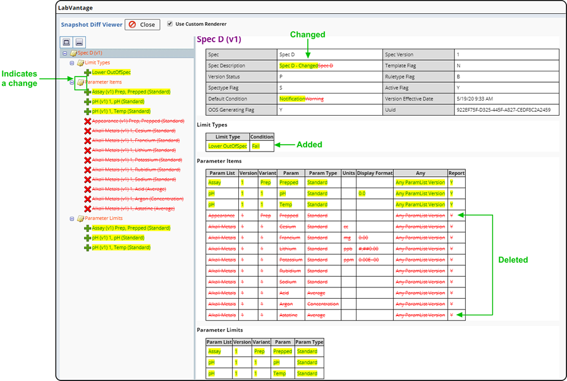The image size is (567, 381).
Task: Click the Spec D - Changed description value
Action: click(298, 66)
